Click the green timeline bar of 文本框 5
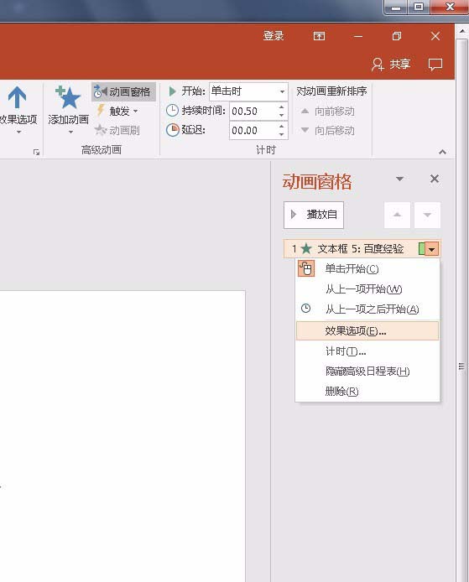This screenshot has width=469, height=582. pos(421,249)
